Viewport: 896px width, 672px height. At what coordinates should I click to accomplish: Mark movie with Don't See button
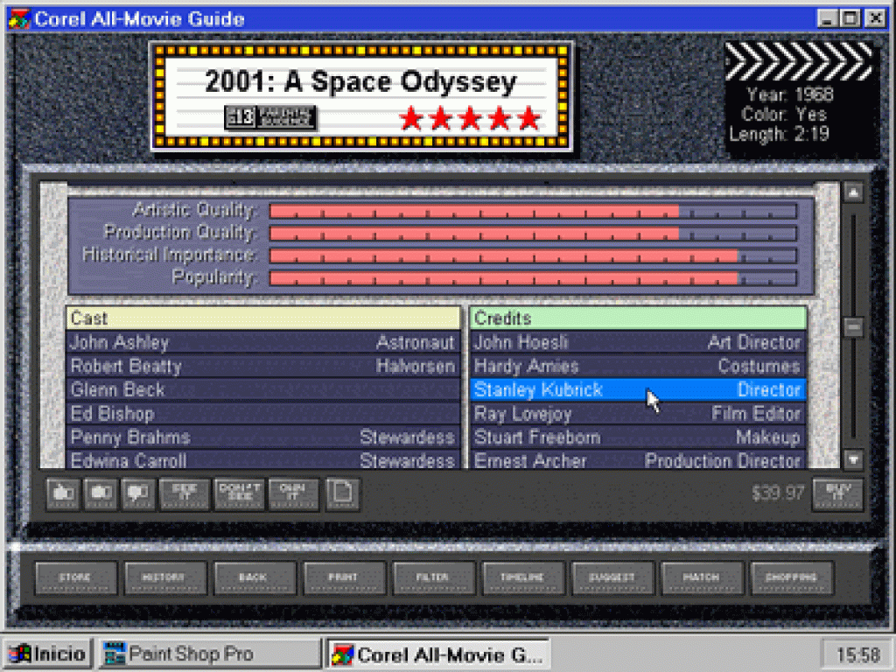tap(238, 493)
